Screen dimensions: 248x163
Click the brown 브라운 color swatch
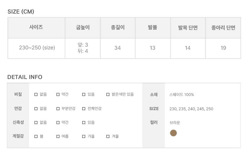[173, 133]
